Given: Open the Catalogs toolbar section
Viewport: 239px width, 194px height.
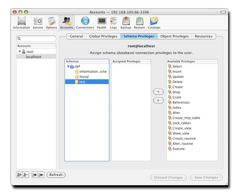Looking at the screenshot, I should coord(154,23).
